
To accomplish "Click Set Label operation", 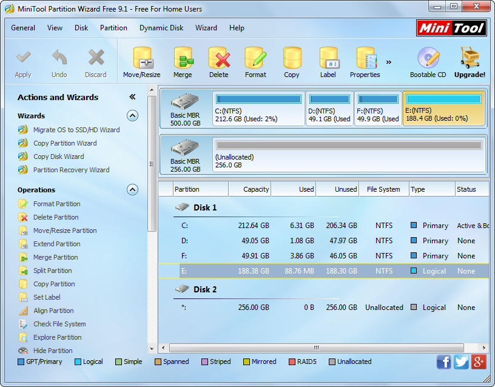I will (39, 297).
